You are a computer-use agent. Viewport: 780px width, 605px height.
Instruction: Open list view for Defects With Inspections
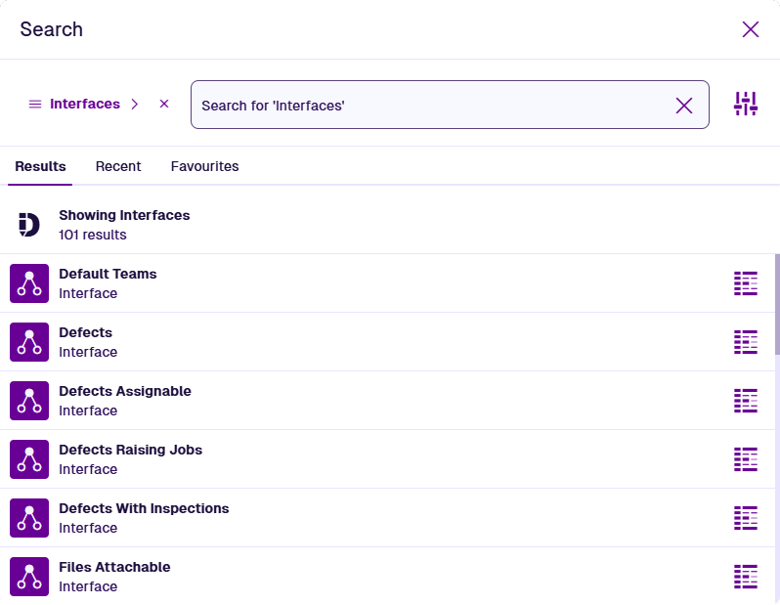tap(746, 518)
